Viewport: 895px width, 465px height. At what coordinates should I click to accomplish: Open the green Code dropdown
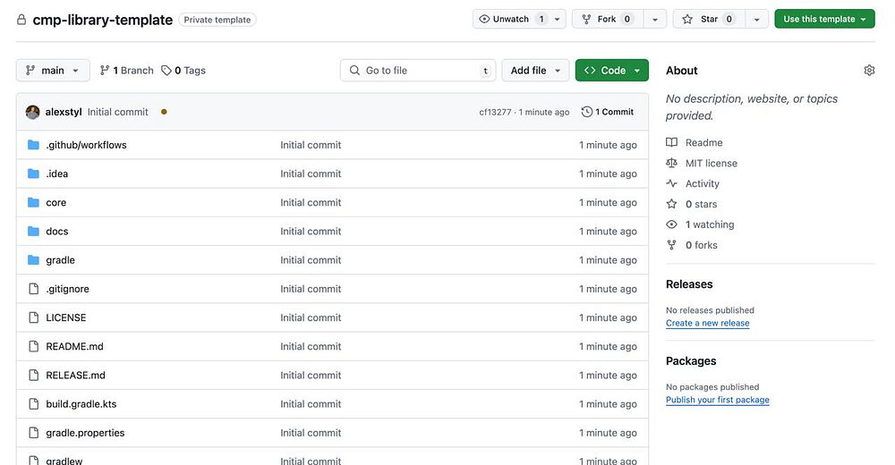[612, 71]
